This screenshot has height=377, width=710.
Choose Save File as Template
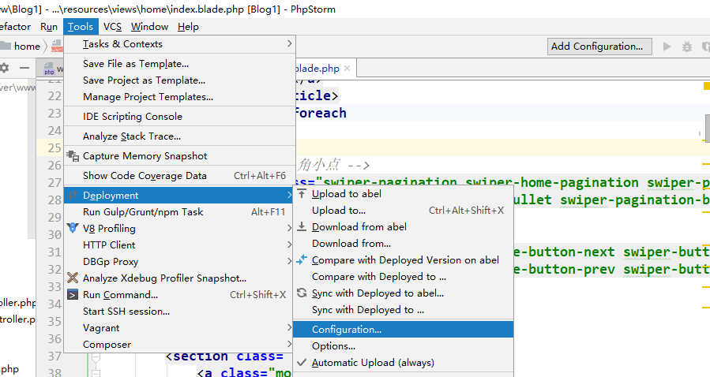pyautogui.click(x=180, y=64)
